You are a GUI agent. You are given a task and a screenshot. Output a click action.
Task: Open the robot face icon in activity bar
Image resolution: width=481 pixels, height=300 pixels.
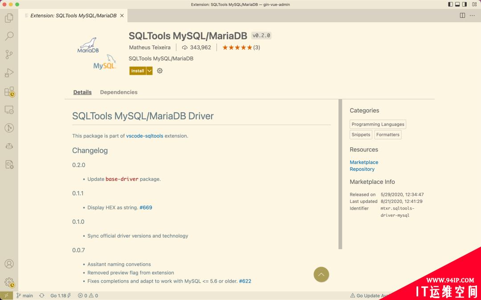(x=9, y=146)
